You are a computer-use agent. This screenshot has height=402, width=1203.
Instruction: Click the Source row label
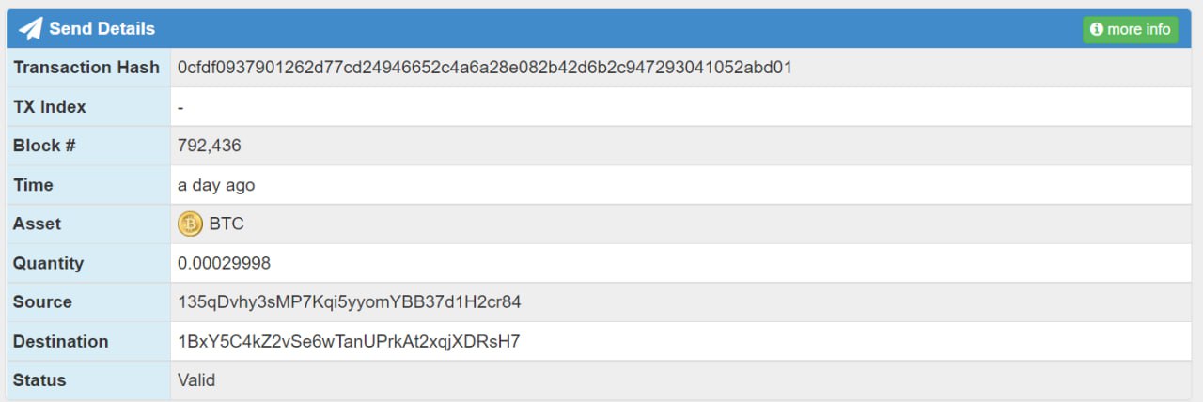click(42, 302)
